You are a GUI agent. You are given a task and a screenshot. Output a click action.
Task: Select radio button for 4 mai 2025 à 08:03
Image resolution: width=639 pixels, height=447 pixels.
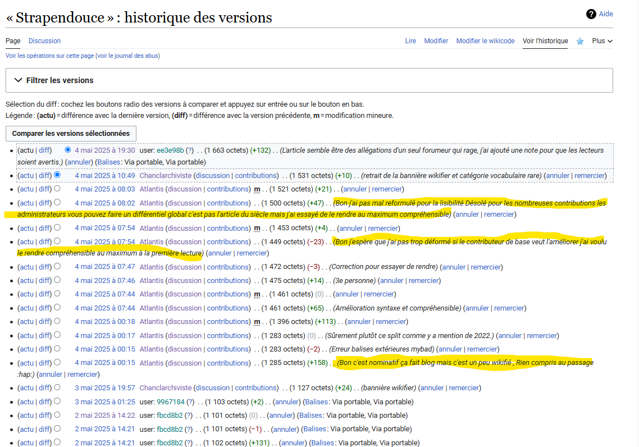(x=57, y=189)
